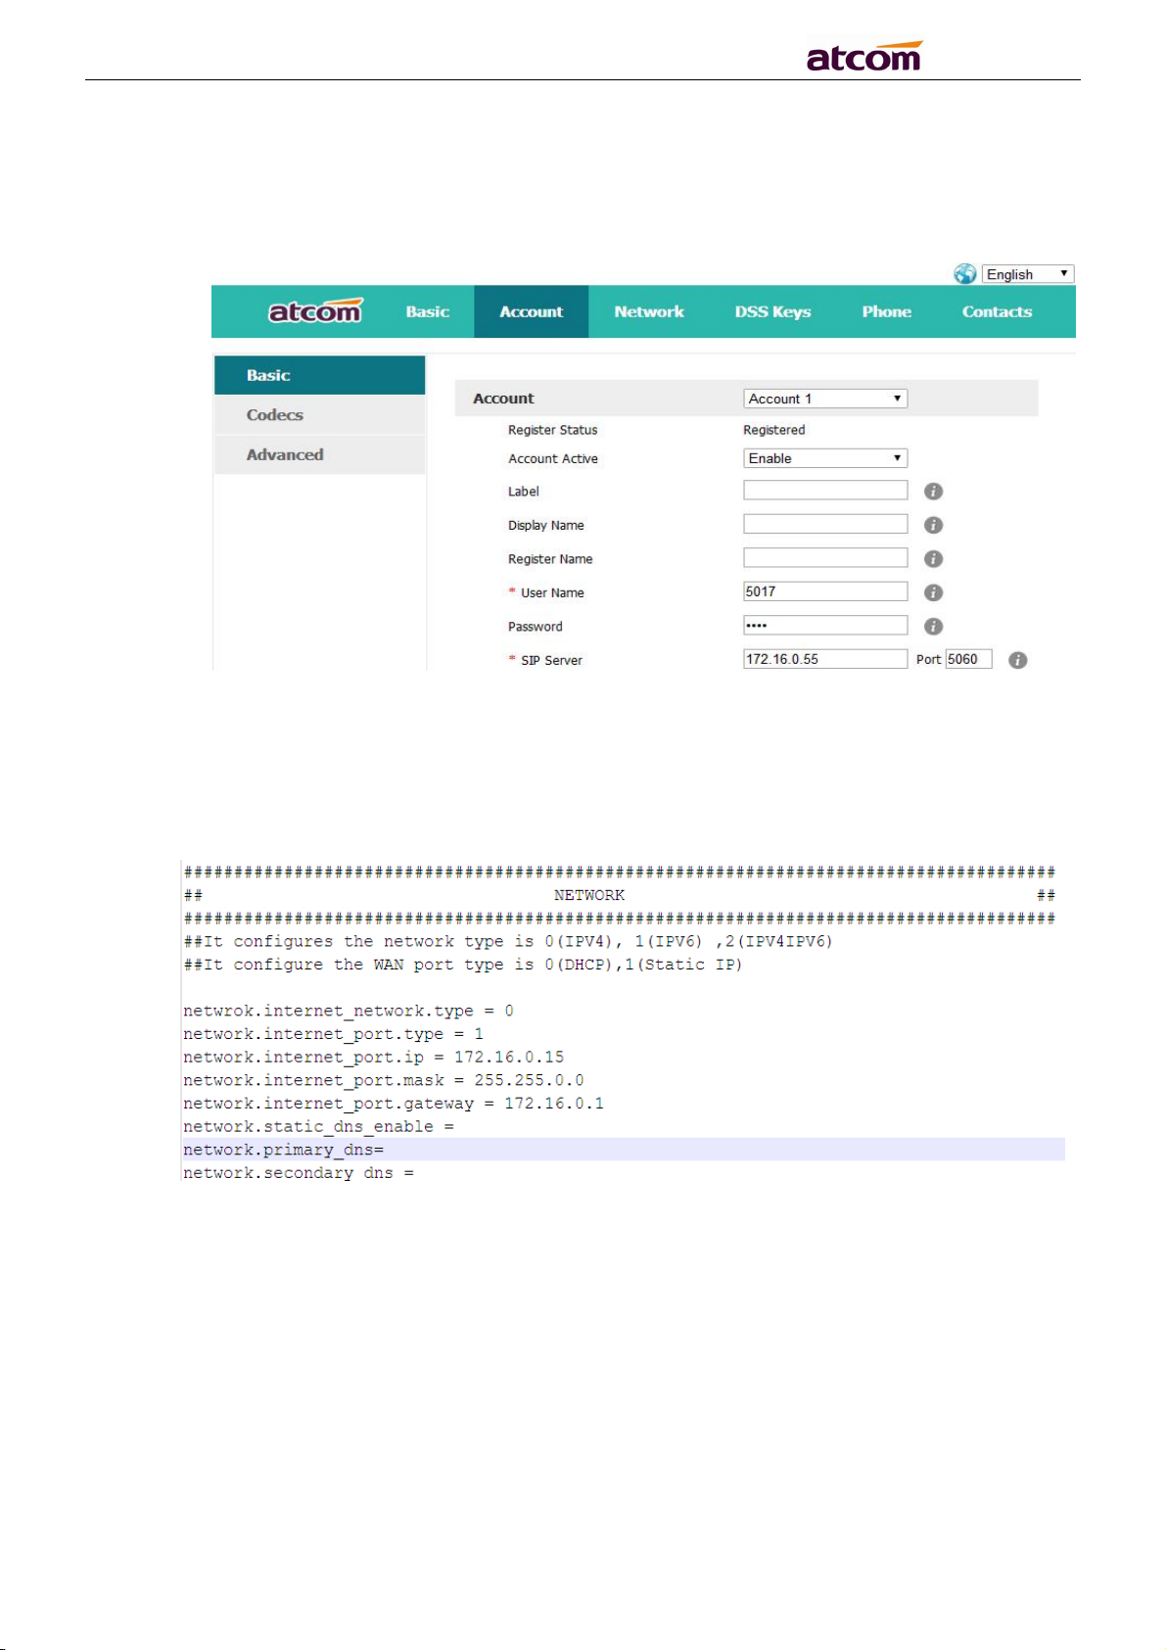The height and width of the screenshot is (1650, 1166).
Task: Open the English language dropdown
Action: coord(1028,274)
